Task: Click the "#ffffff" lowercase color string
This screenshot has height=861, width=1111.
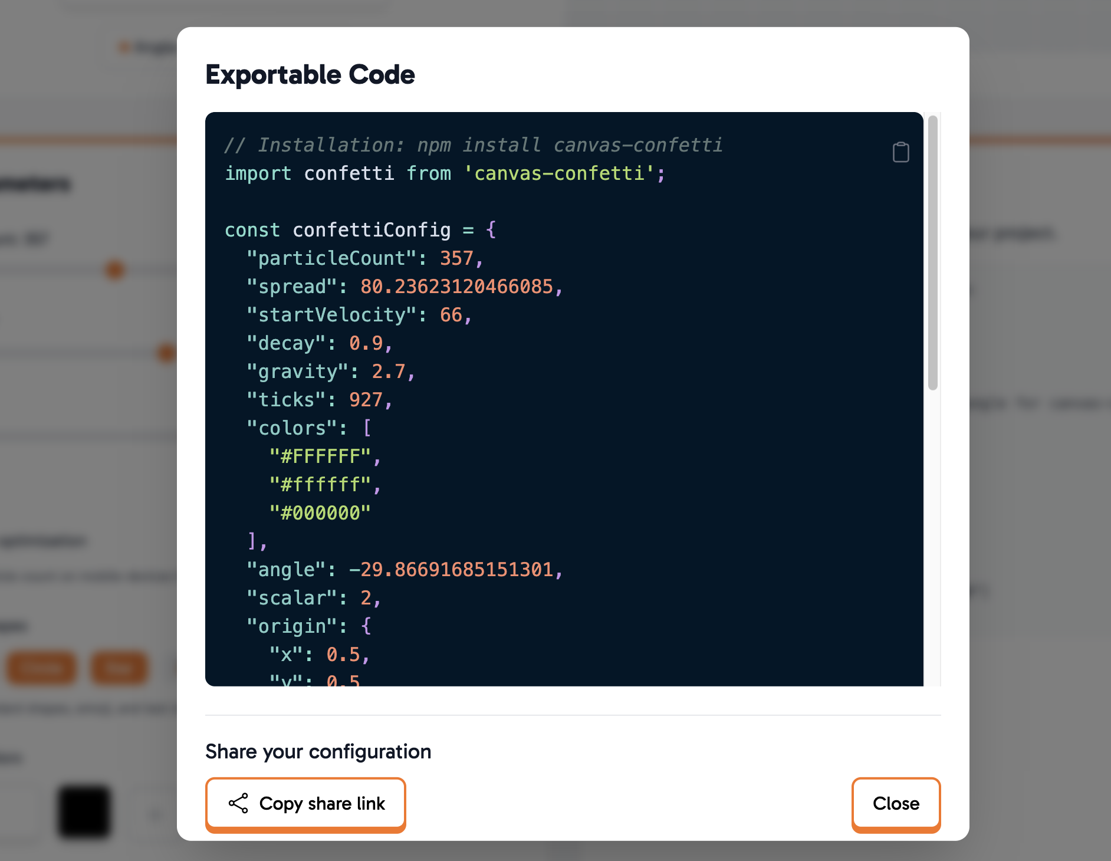Action: pos(320,485)
